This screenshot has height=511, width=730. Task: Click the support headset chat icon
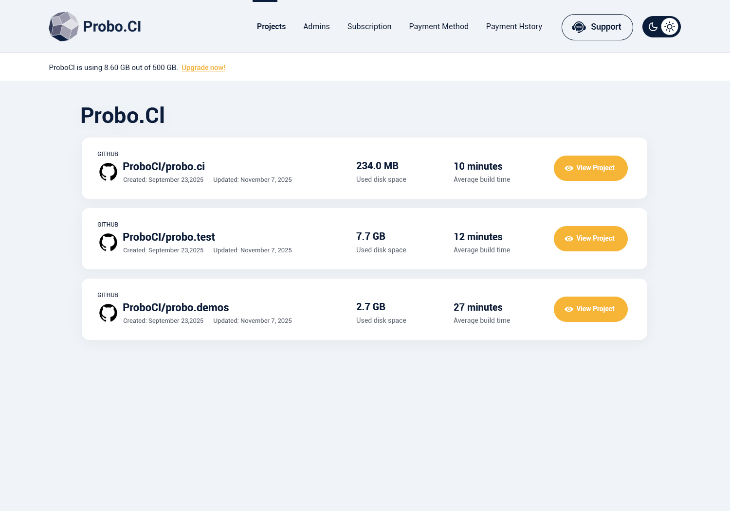coord(579,27)
